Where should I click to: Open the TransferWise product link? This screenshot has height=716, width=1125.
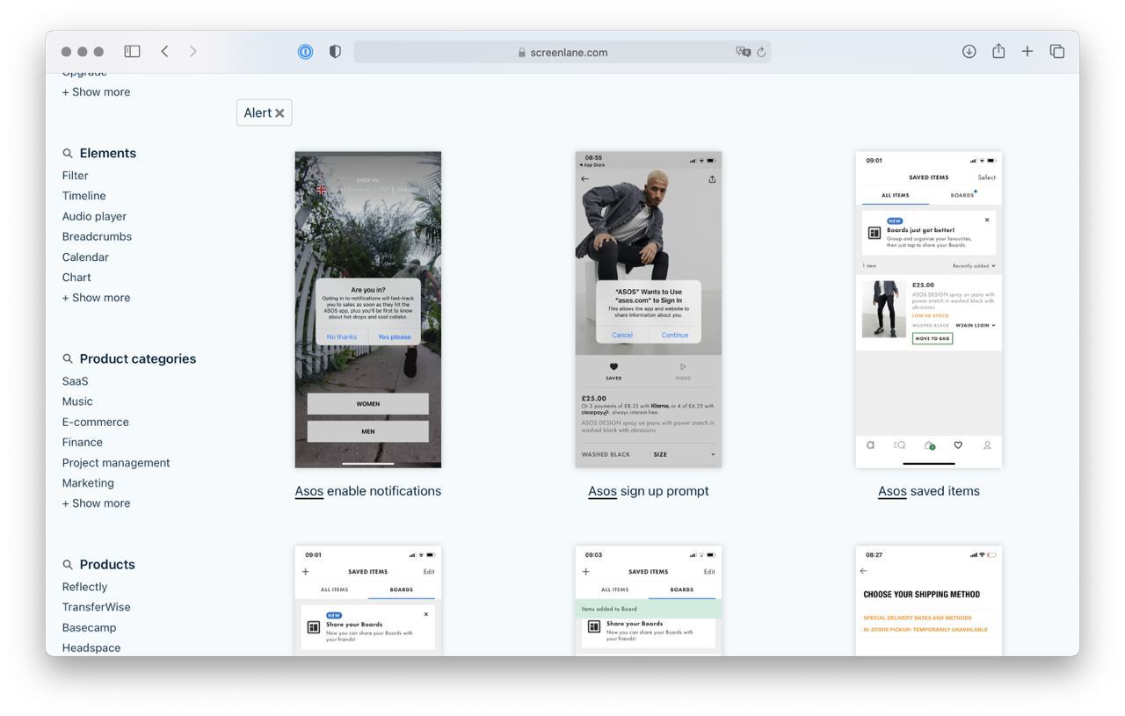point(96,607)
